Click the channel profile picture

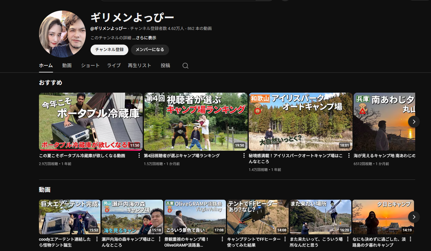62,33
